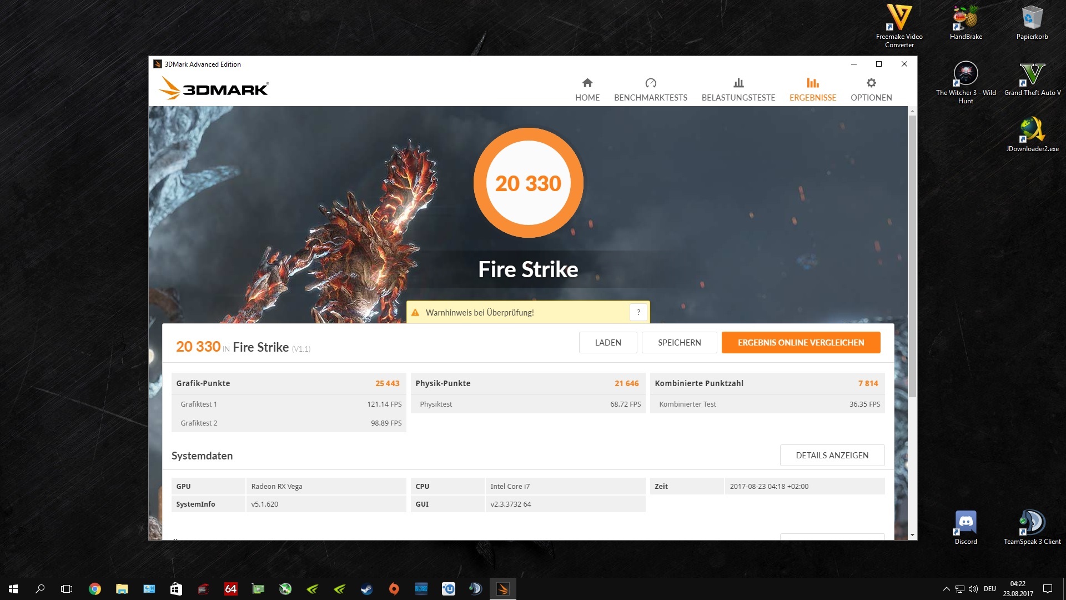The height and width of the screenshot is (600, 1066).
Task: Launch Google Chrome from taskbar
Action: coord(95,589)
